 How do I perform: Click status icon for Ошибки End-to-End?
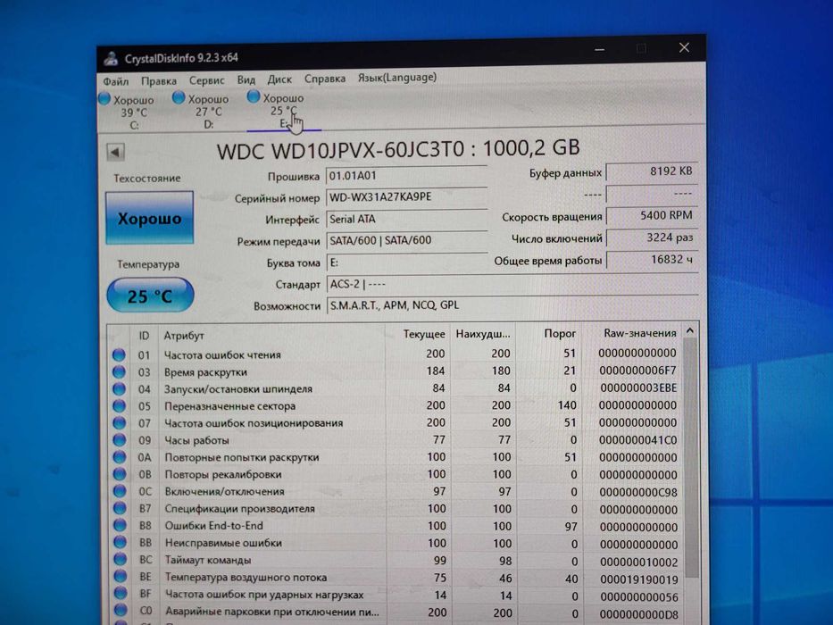click(120, 525)
